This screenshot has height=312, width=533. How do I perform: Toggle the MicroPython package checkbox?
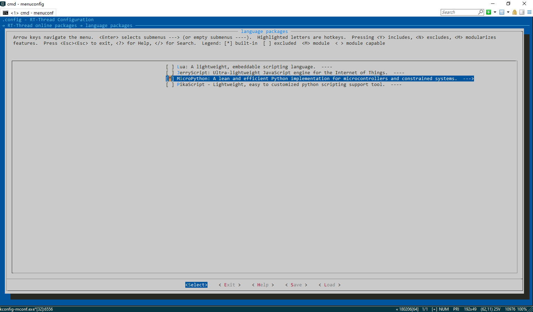tap(170, 78)
